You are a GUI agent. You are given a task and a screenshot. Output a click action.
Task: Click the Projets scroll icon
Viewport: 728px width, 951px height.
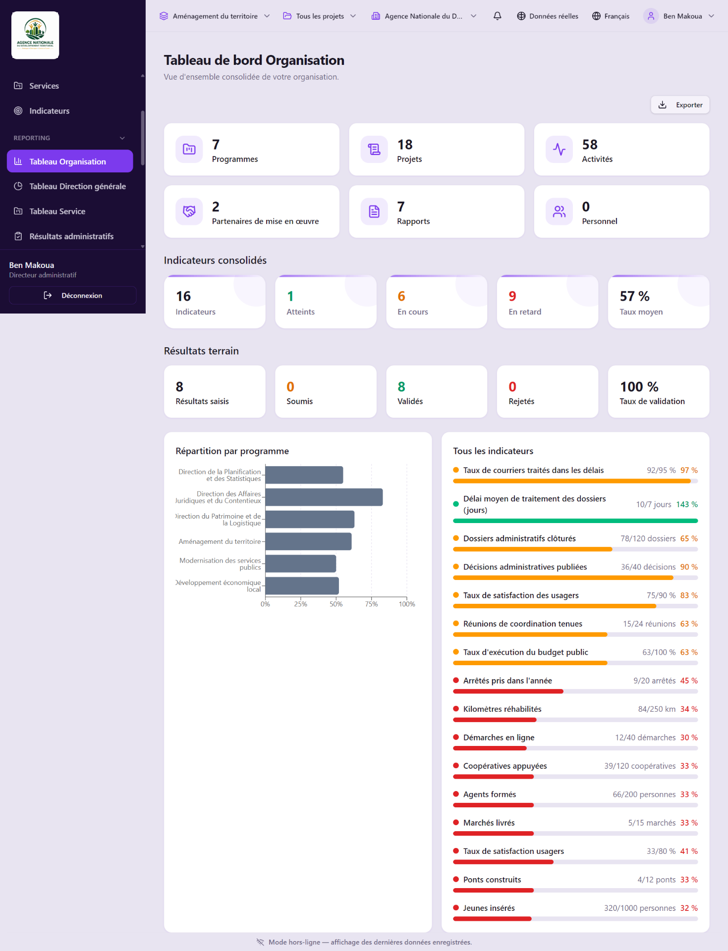click(374, 149)
